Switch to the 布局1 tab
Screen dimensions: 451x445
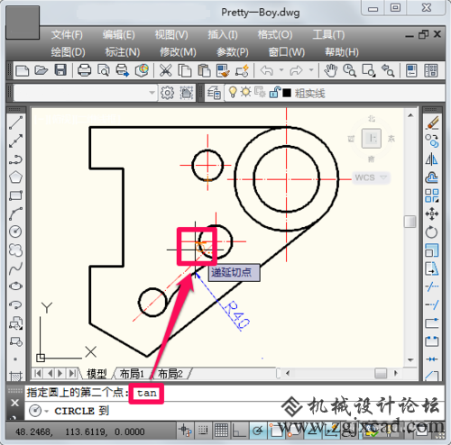[132, 374]
